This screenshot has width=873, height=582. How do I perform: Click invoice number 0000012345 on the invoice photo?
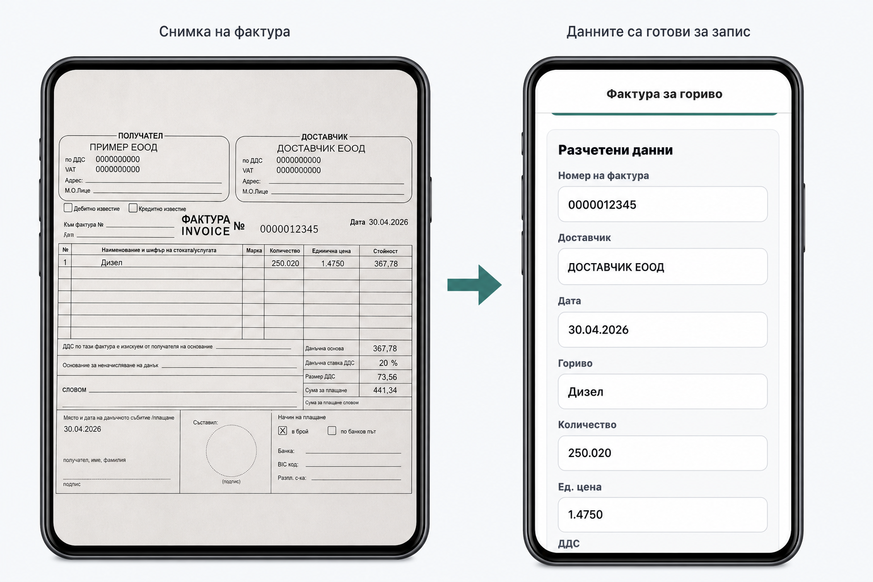289,229
